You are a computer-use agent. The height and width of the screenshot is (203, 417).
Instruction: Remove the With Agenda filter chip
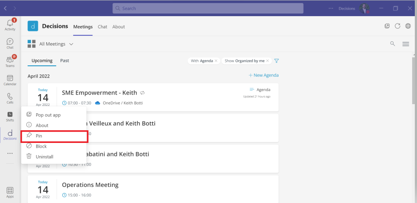(216, 61)
